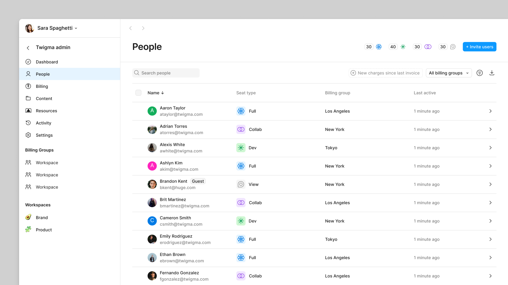Expand Aaron Taylor's profile details

491,111
